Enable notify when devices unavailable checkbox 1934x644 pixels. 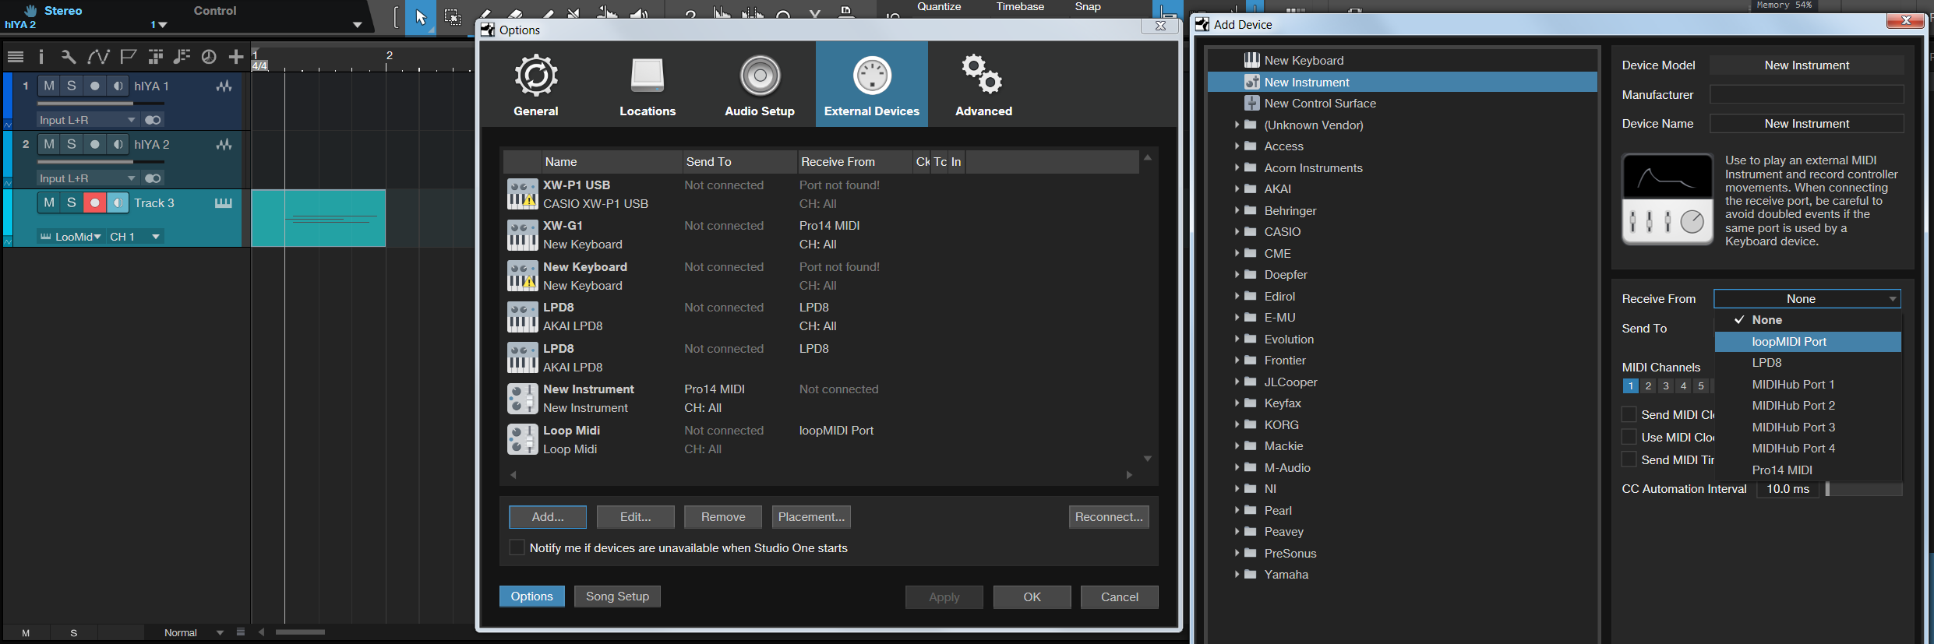pyautogui.click(x=517, y=547)
